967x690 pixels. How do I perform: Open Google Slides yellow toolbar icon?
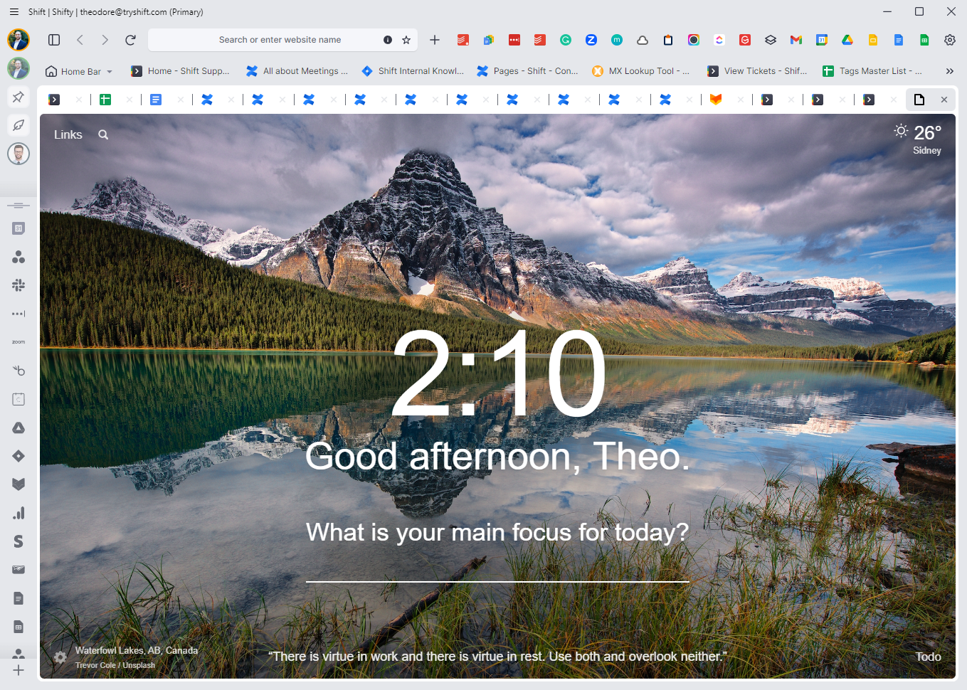click(873, 40)
